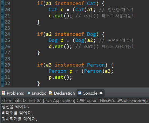Click the '메소드 사용가능!' comment on line 26
The width and height of the screenshot is (149, 123).
118,47
